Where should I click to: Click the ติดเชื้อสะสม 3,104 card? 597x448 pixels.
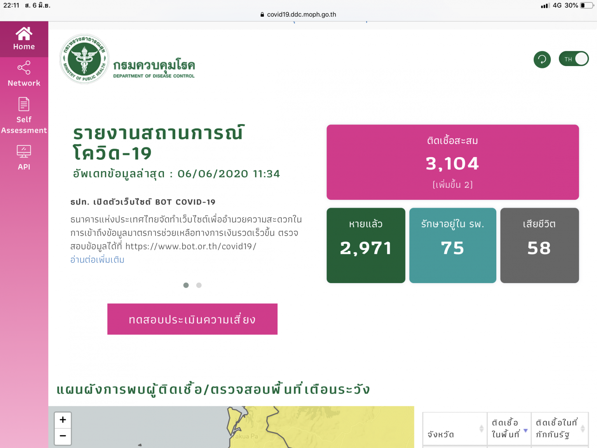[453, 162]
